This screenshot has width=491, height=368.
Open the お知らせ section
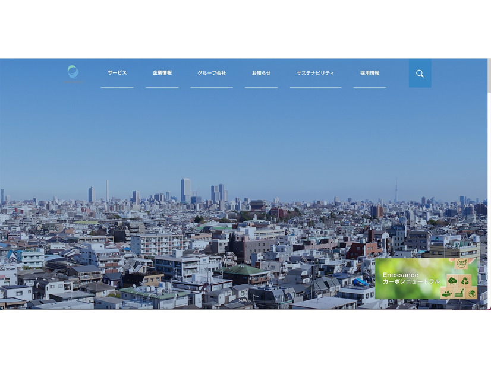pyautogui.click(x=261, y=73)
